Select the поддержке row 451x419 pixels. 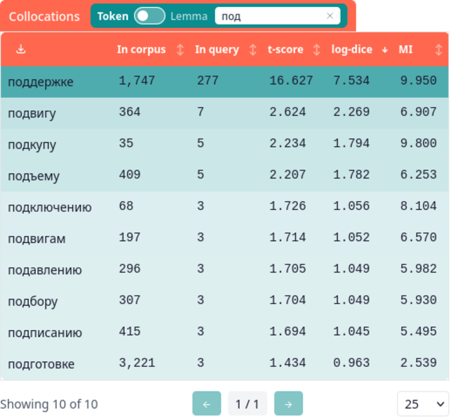coord(224,81)
